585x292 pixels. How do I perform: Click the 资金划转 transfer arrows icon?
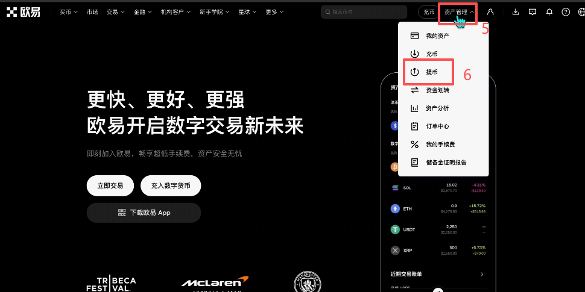[414, 90]
